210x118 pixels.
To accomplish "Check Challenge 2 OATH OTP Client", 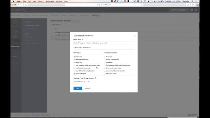I will 105,74.
